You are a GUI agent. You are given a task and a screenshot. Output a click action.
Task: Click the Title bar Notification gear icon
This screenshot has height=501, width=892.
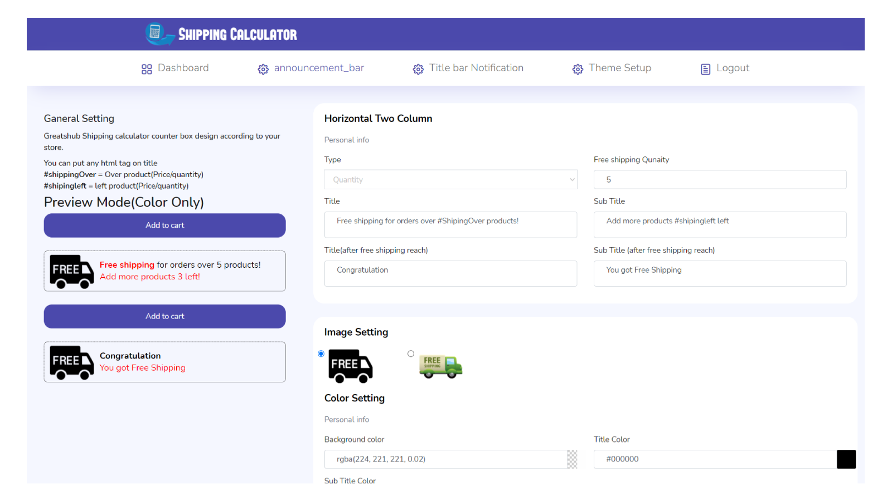(418, 69)
